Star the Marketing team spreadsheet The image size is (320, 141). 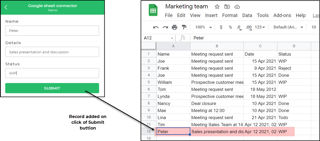[217, 7]
